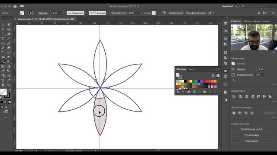Viewport: 277px width, 155px height.
Task: Swap fill and stroke colors arrow
Action: pyautogui.click(x=10, y=90)
